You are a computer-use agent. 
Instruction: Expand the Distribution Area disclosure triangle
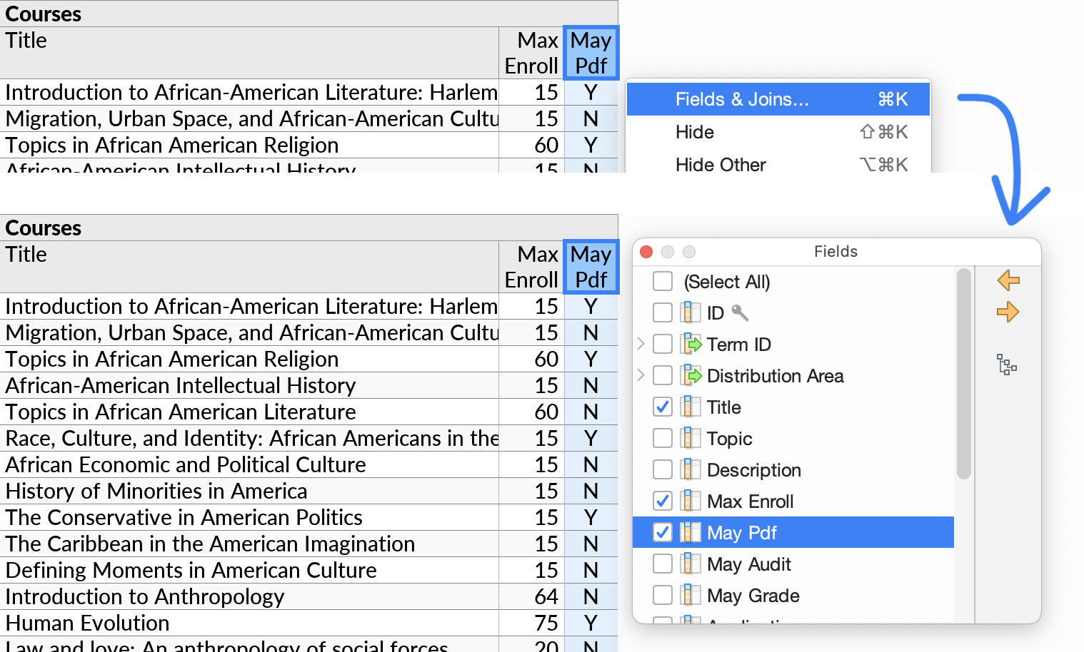click(641, 375)
